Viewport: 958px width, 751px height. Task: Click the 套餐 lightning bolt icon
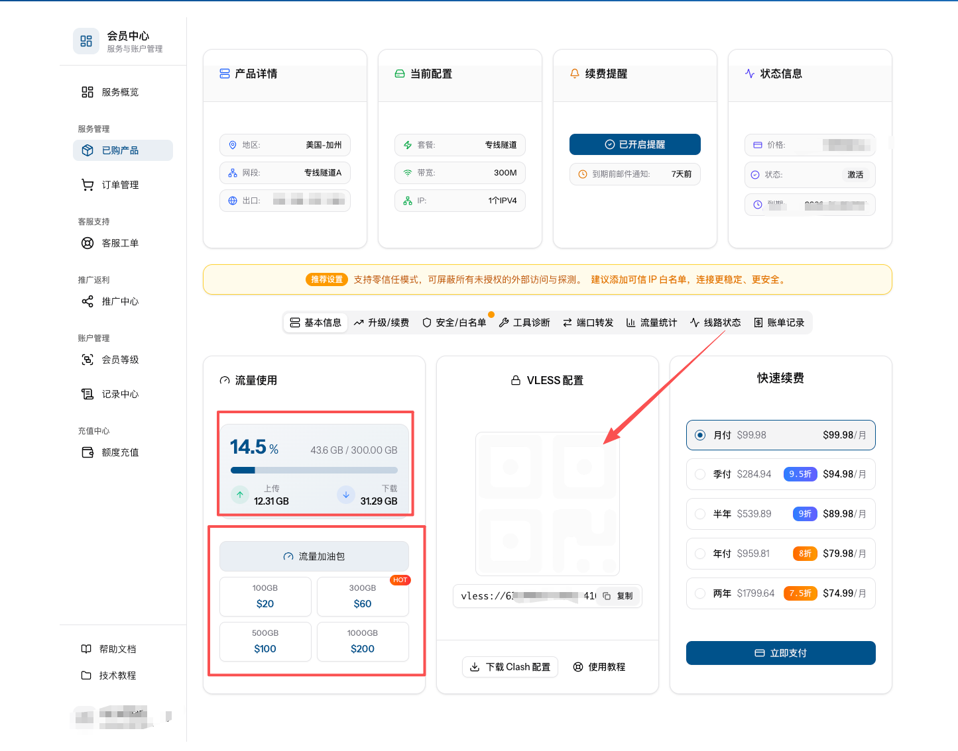[x=408, y=145]
